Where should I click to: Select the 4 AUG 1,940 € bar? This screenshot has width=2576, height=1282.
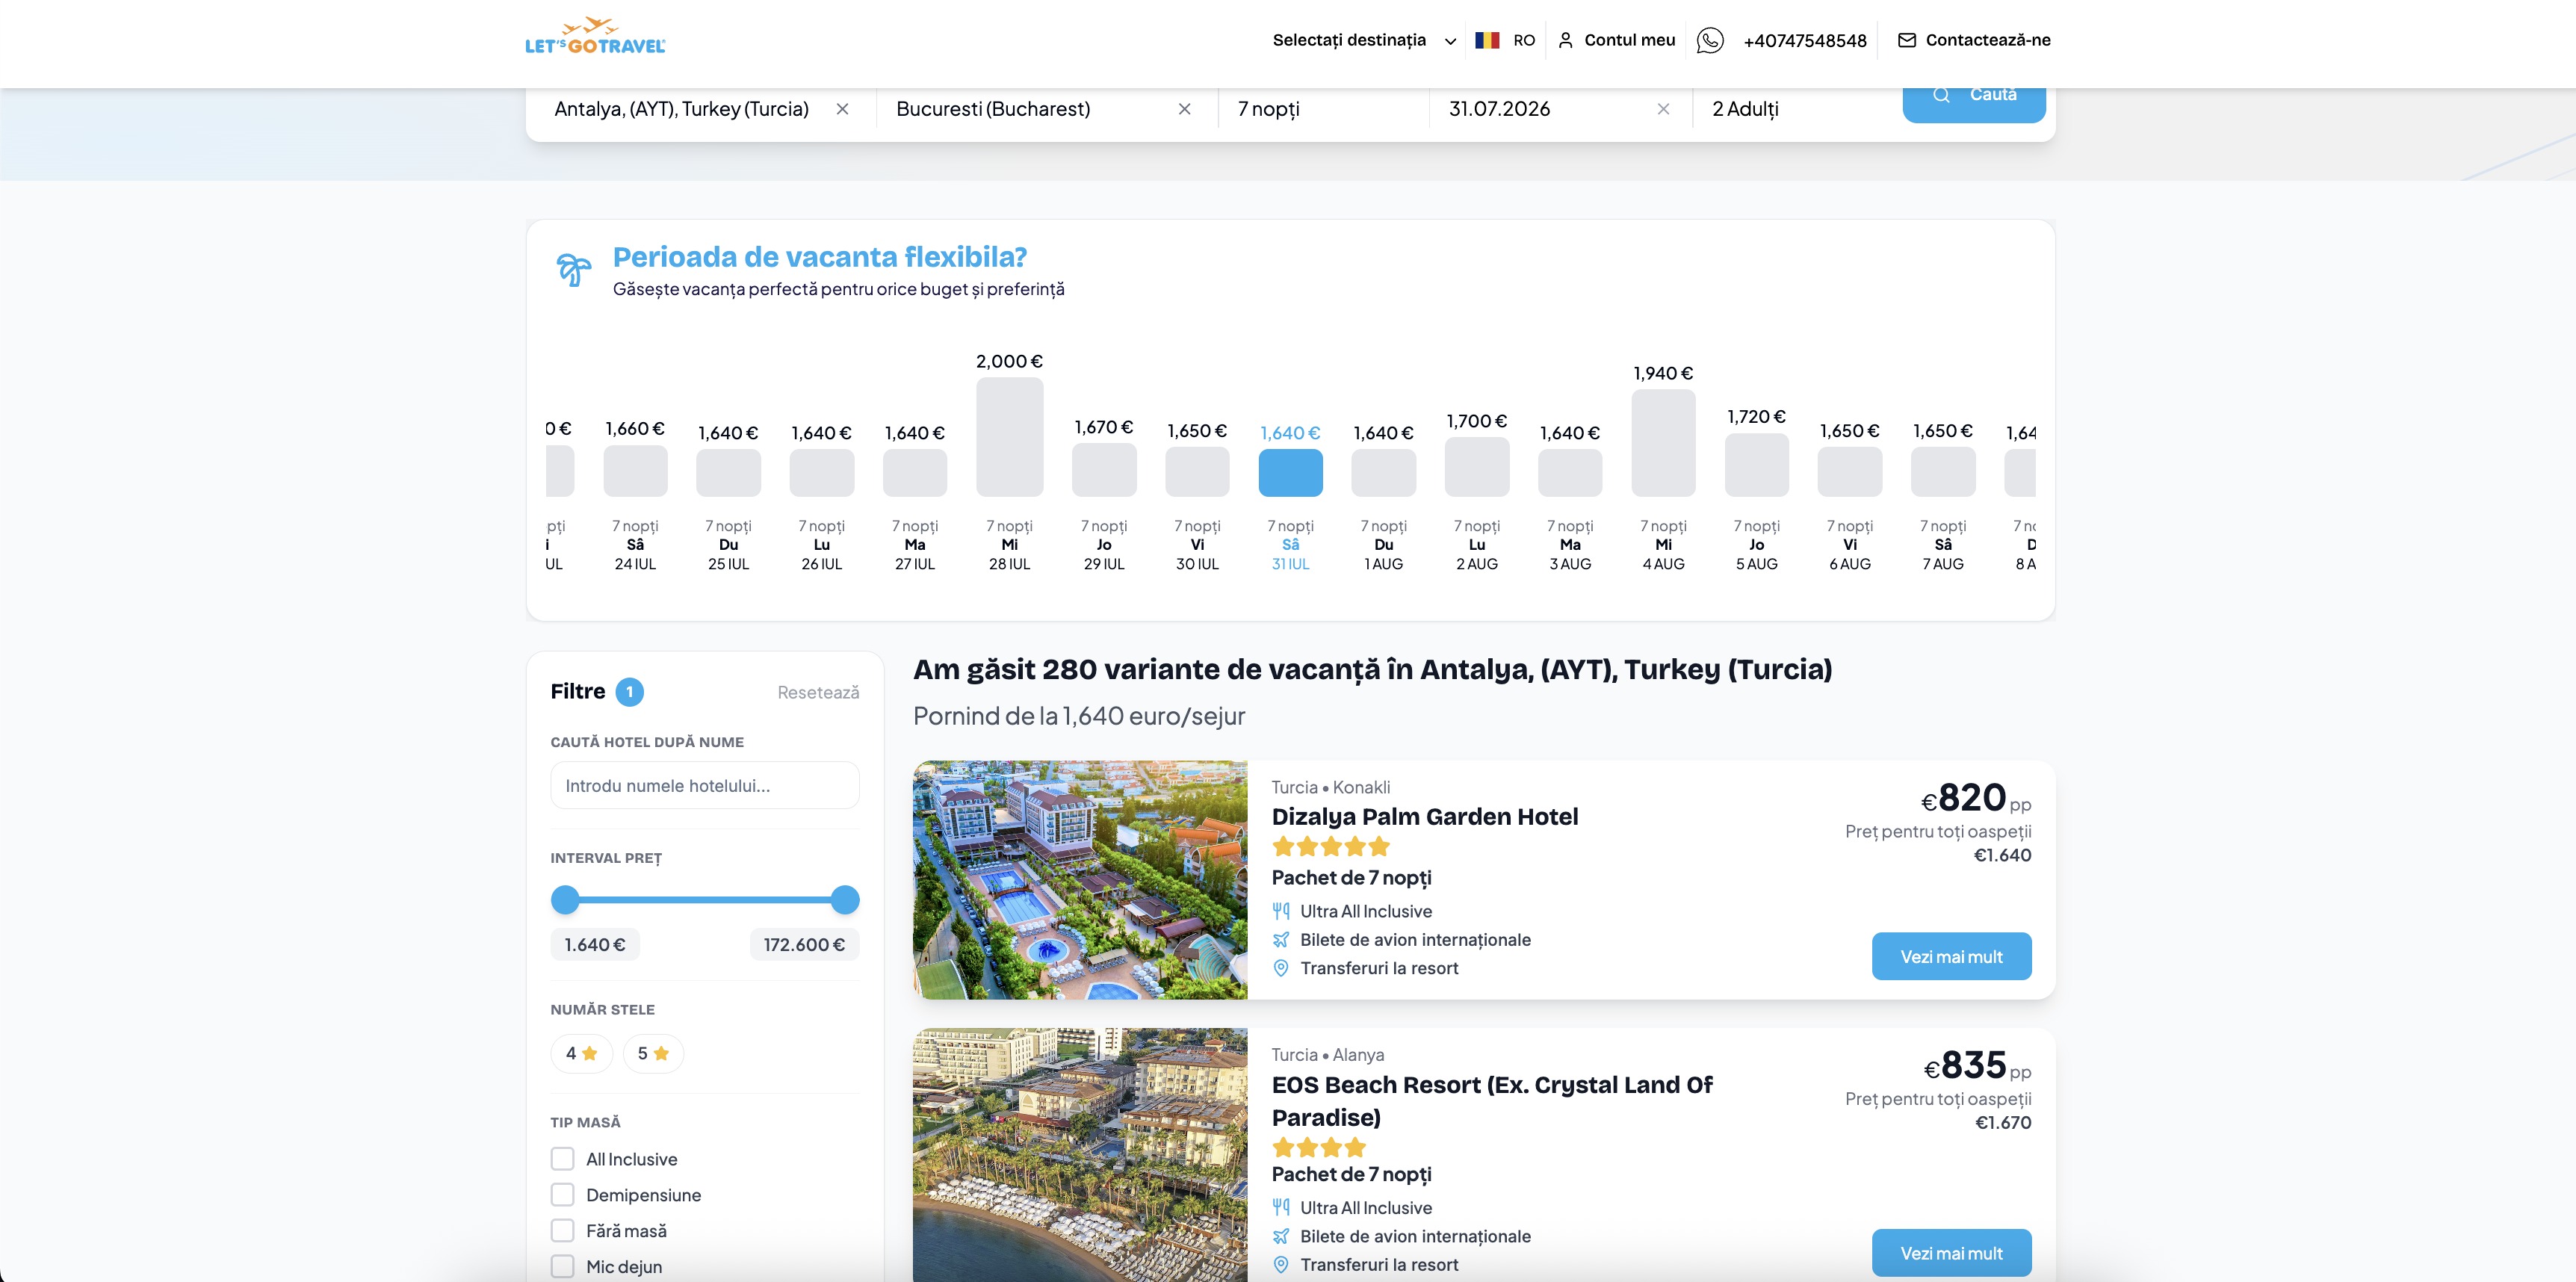1663,443
